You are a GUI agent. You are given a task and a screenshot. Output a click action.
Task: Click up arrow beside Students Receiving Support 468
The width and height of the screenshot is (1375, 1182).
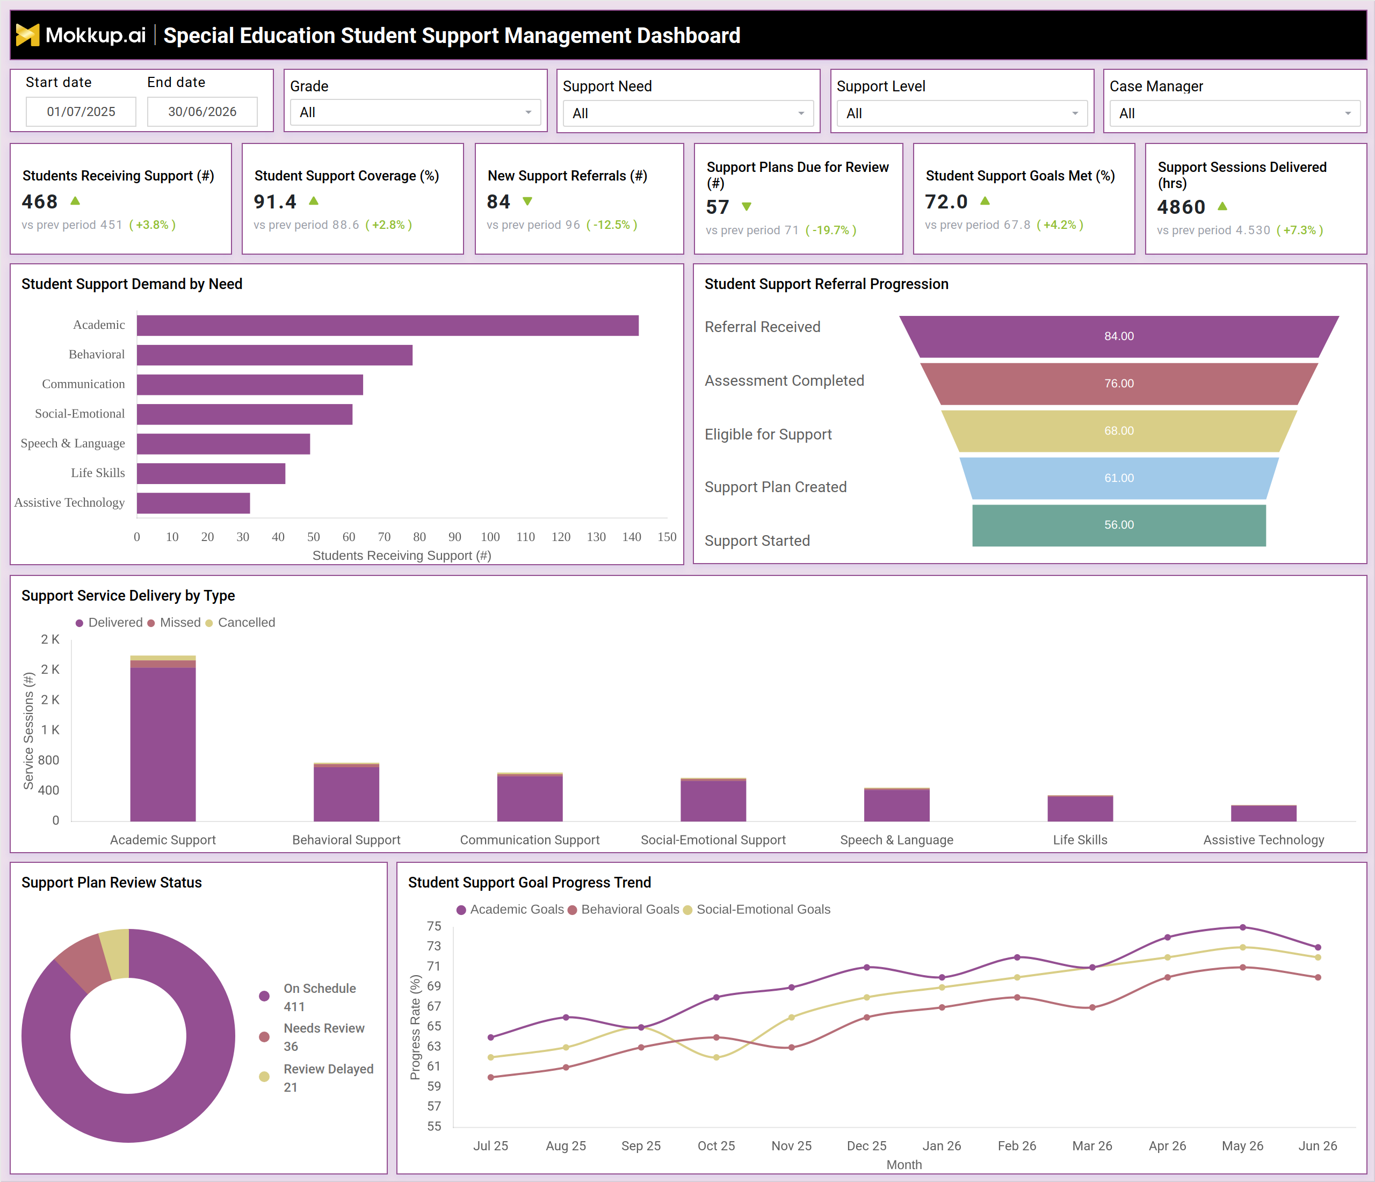click(75, 200)
